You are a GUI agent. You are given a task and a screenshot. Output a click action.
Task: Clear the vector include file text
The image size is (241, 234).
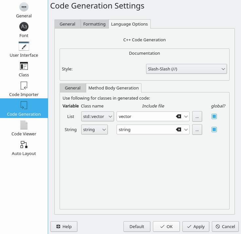pos(178,116)
